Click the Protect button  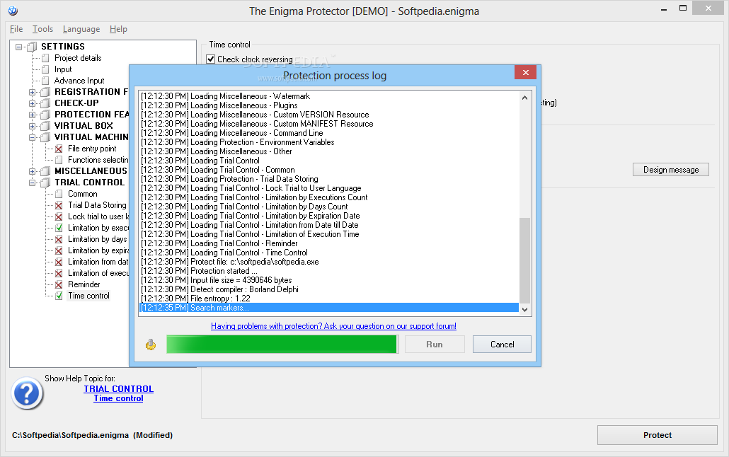click(x=658, y=435)
